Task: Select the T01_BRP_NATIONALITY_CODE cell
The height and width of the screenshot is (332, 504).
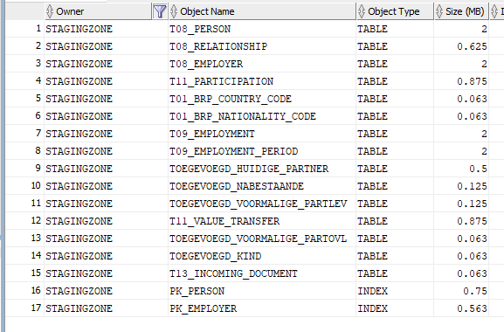Action: (x=262, y=116)
